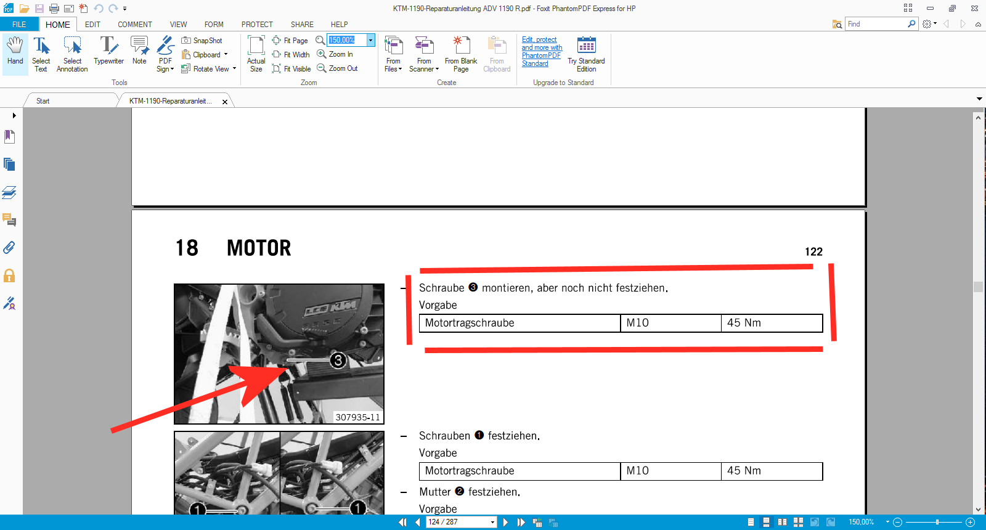Expand the Rotate View dropdown
Screen dimensions: 986x530
tap(234, 69)
